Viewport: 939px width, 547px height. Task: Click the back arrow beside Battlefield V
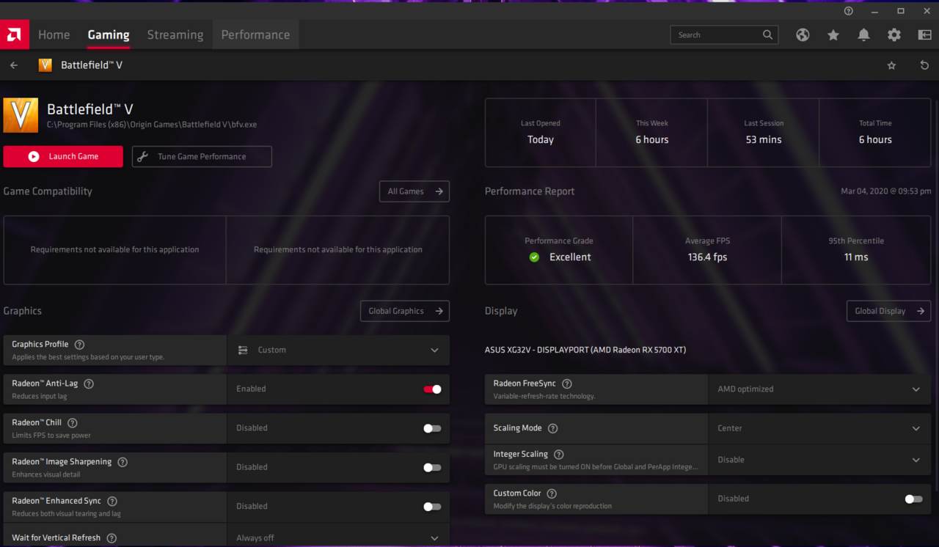click(14, 65)
